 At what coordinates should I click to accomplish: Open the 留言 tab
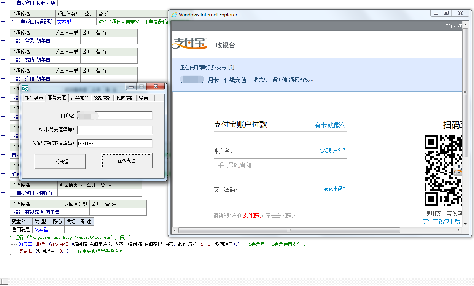click(x=143, y=98)
